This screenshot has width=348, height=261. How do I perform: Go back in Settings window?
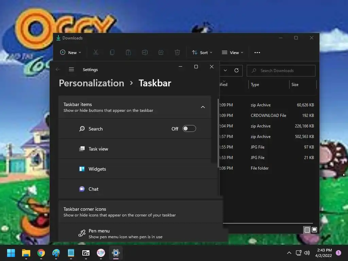tap(58, 69)
